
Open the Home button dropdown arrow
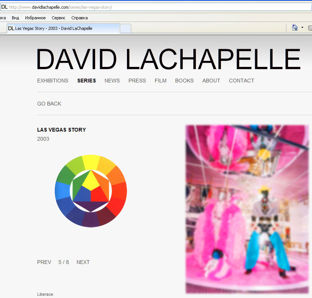(302, 28)
